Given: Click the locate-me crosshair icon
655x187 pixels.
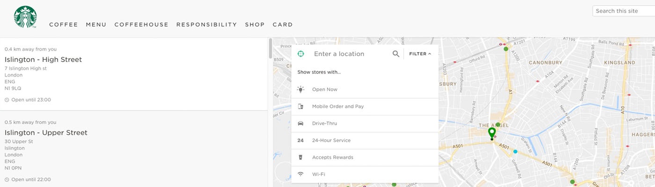Looking at the screenshot, I should click(301, 54).
